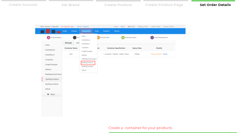The width and height of the screenshot is (237, 133).
Task: Click the AAA container name cell
Action: 71,54
